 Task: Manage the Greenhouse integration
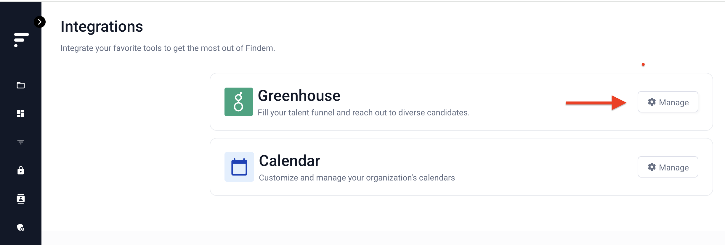point(668,102)
